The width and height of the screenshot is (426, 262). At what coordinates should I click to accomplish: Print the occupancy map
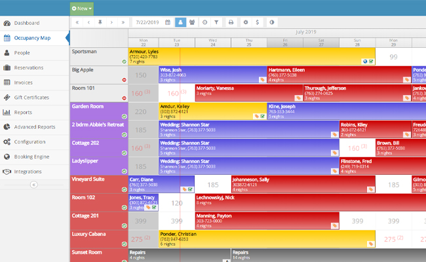click(x=231, y=22)
